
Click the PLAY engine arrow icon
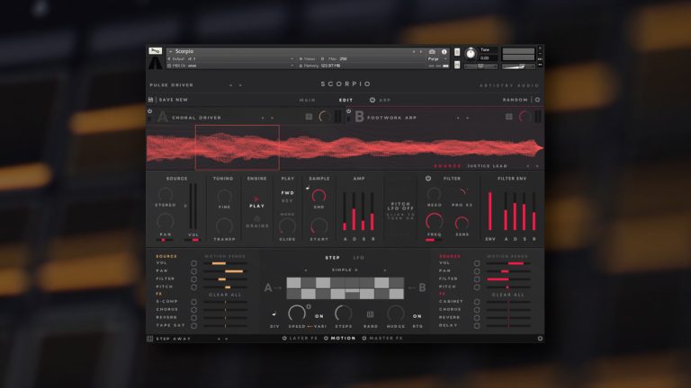click(x=256, y=199)
